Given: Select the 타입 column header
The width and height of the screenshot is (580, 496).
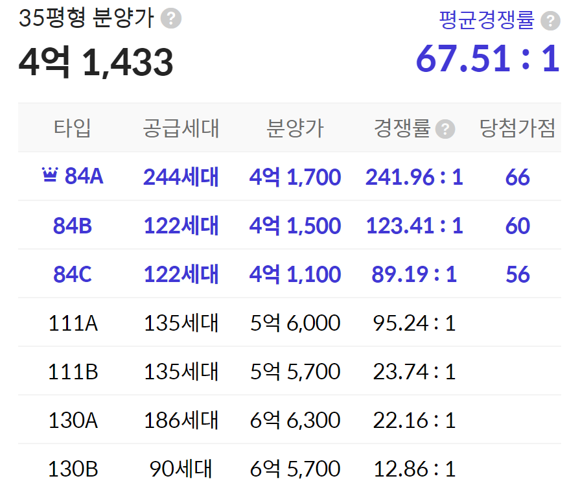Looking at the screenshot, I should pos(73,128).
